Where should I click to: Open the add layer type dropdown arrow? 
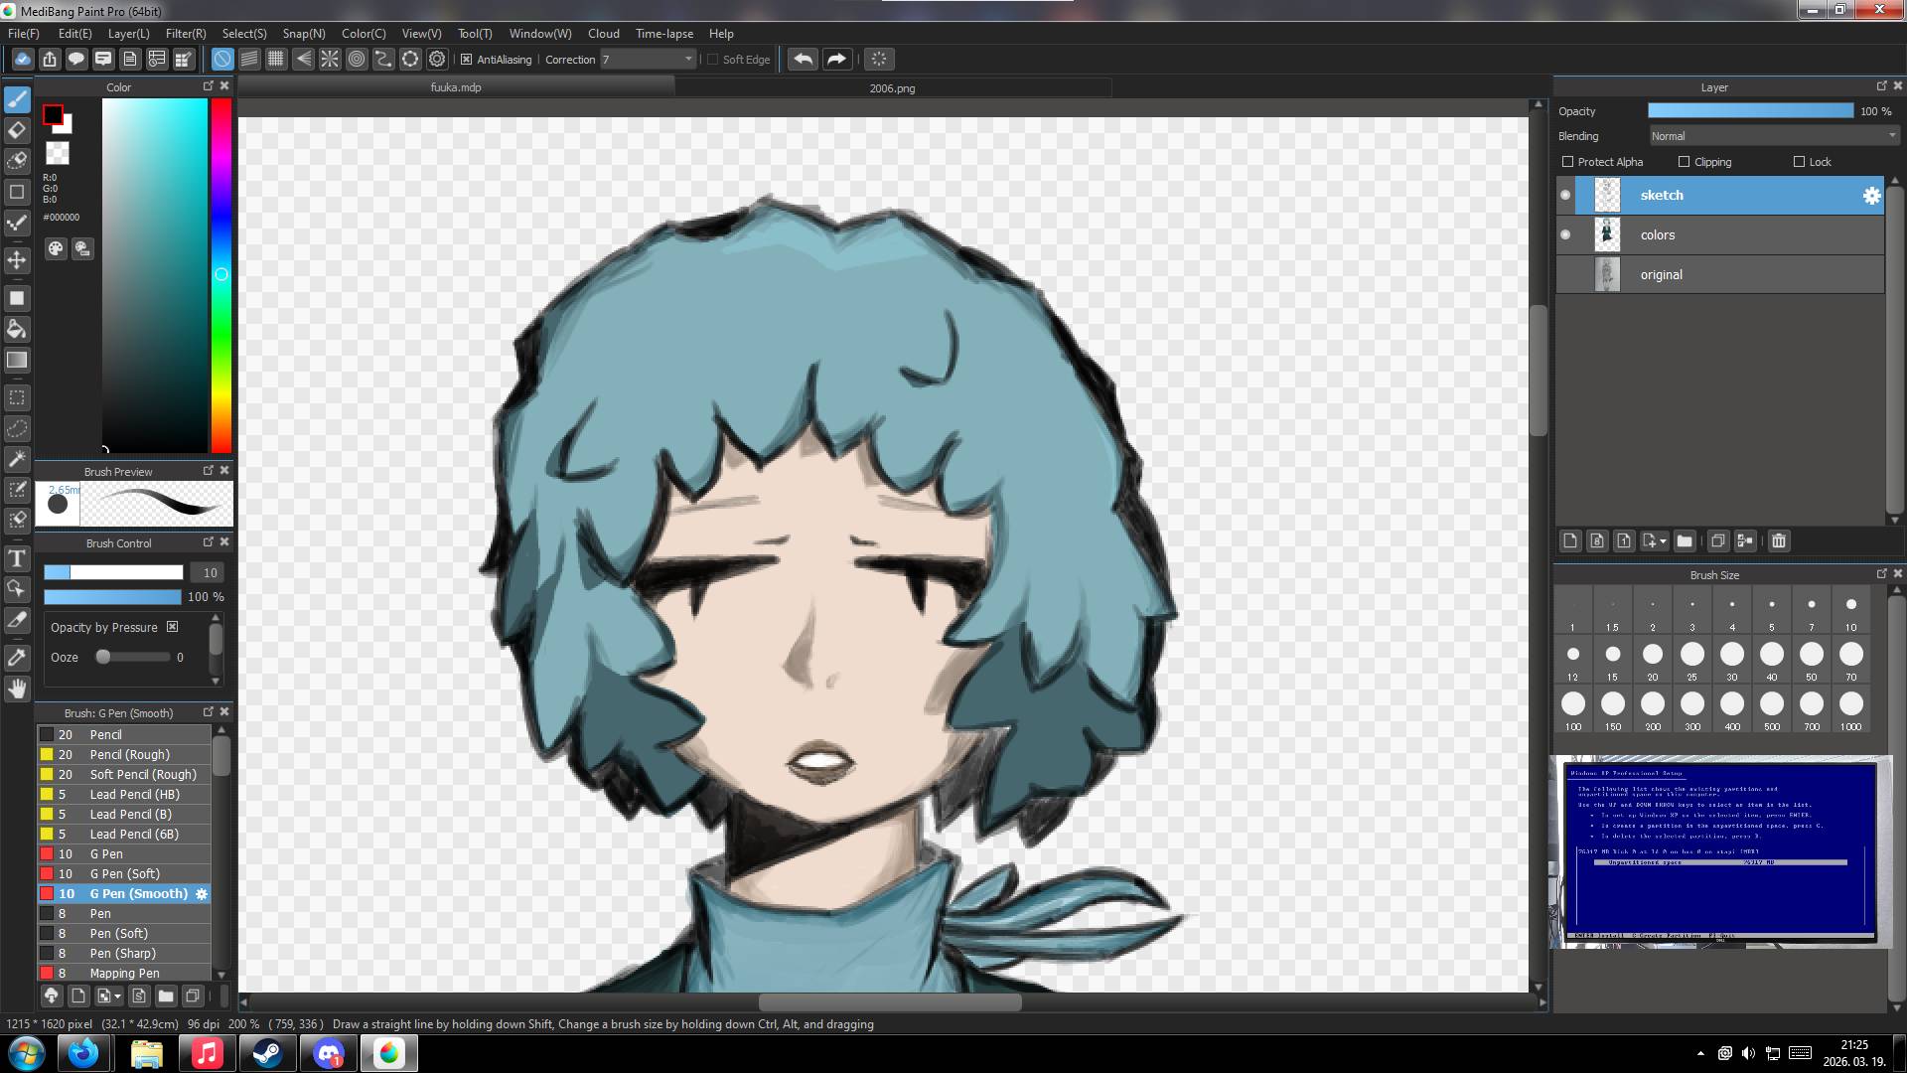pos(1663,541)
